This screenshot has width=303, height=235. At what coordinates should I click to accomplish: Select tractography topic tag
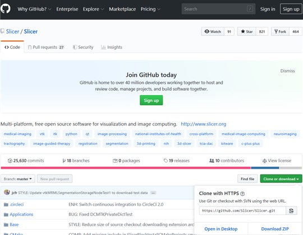click(x=14, y=143)
